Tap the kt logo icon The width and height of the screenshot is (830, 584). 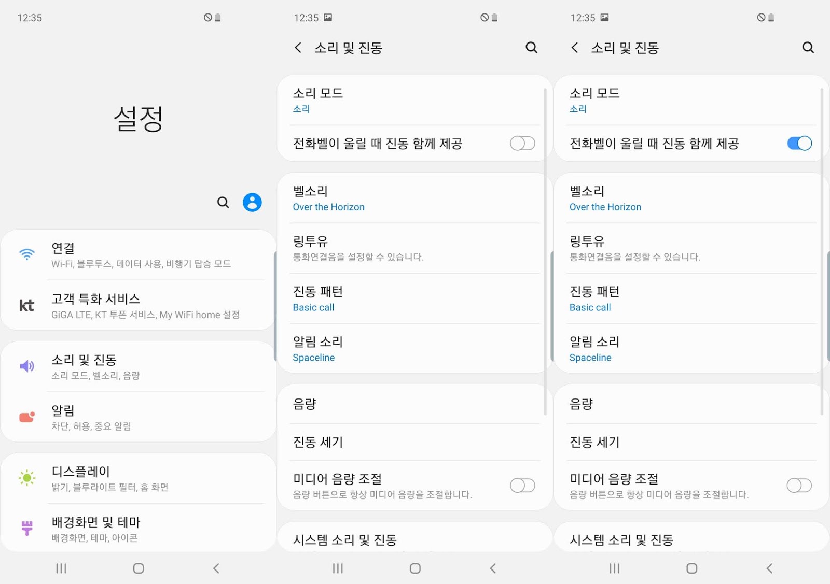click(x=26, y=305)
